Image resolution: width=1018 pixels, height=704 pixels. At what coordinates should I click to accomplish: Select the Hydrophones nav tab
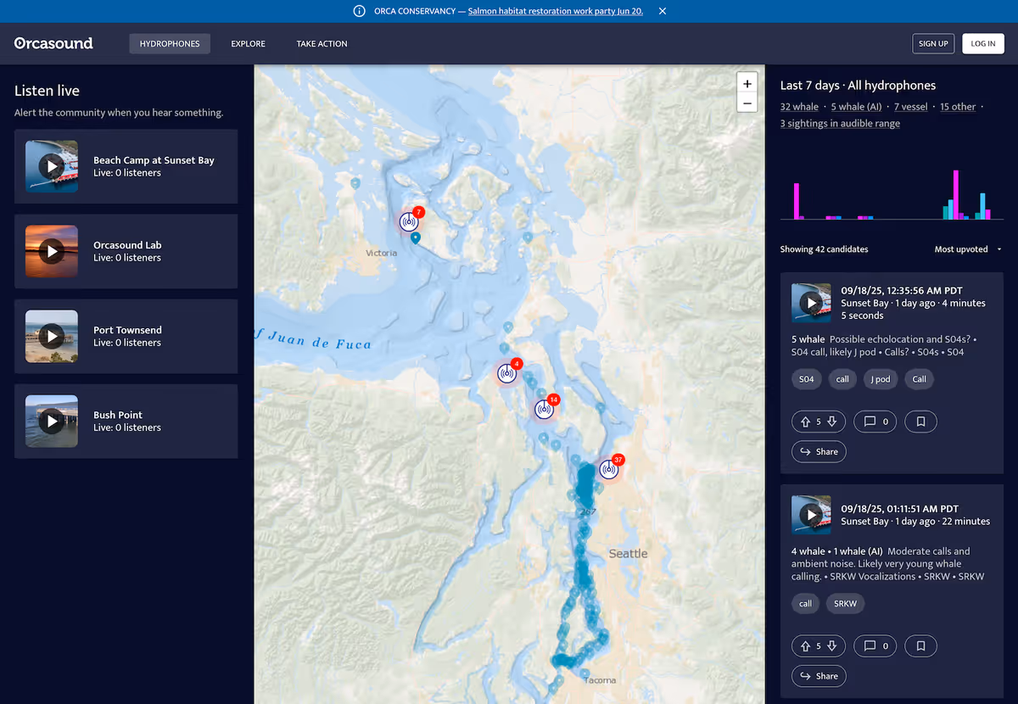170,43
